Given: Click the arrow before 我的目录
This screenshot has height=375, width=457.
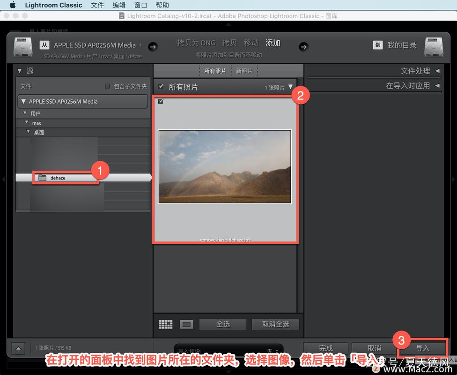Looking at the screenshot, I should [304, 47].
